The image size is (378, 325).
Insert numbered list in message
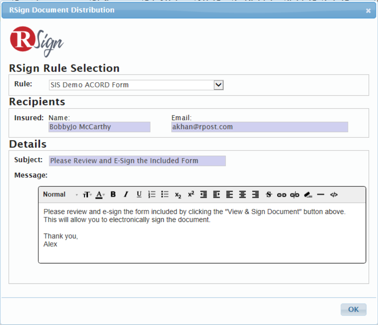pyautogui.click(x=151, y=194)
